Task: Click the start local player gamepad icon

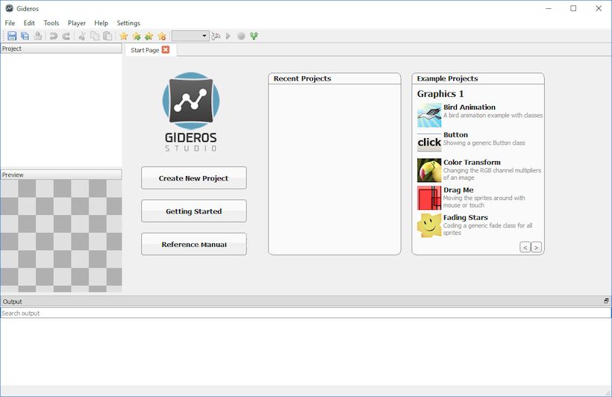Action: pos(216,37)
